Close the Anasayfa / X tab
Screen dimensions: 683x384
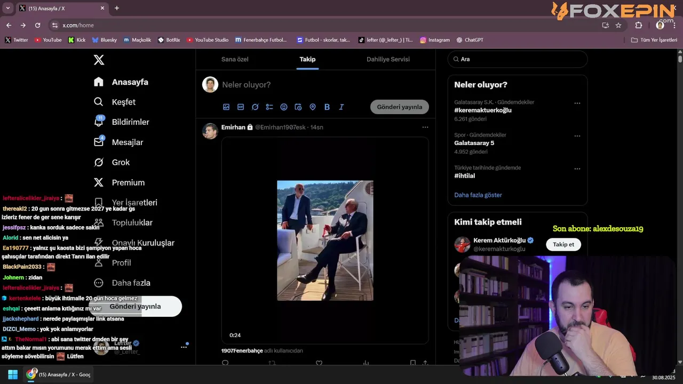point(102,8)
